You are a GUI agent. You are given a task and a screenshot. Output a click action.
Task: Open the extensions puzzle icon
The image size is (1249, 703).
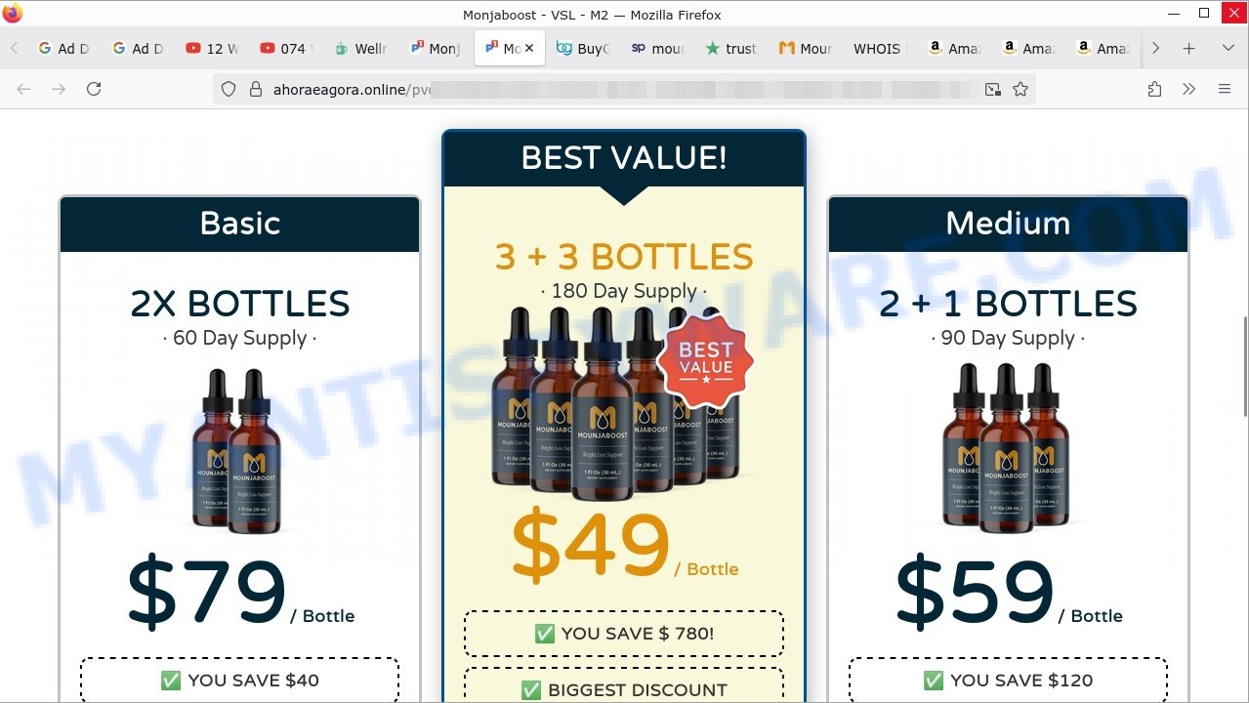1154,89
